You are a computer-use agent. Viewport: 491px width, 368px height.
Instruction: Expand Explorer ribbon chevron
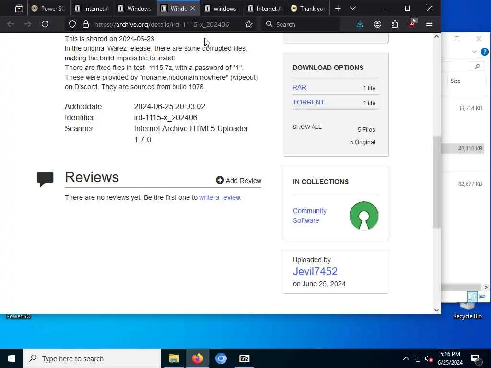474,52
